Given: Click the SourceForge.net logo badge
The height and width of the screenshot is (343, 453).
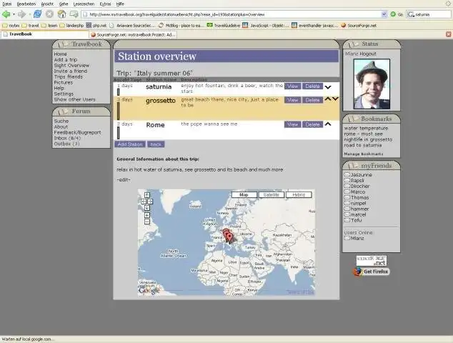Looking at the screenshot, I should [372, 261].
